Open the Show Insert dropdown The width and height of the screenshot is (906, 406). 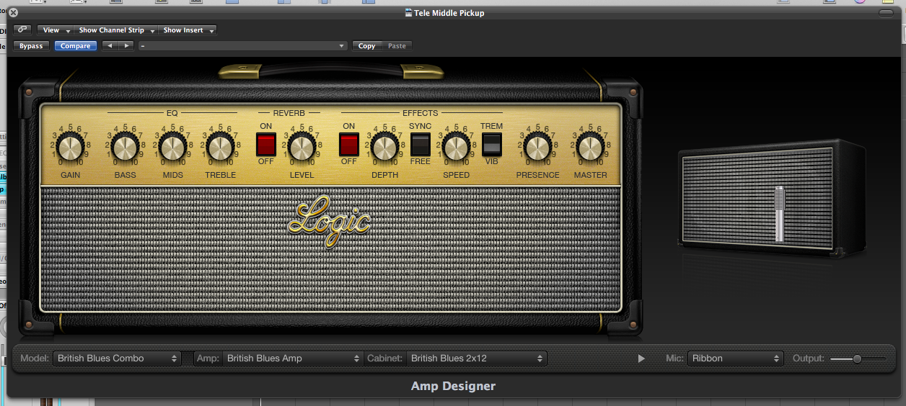tap(188, 30)
